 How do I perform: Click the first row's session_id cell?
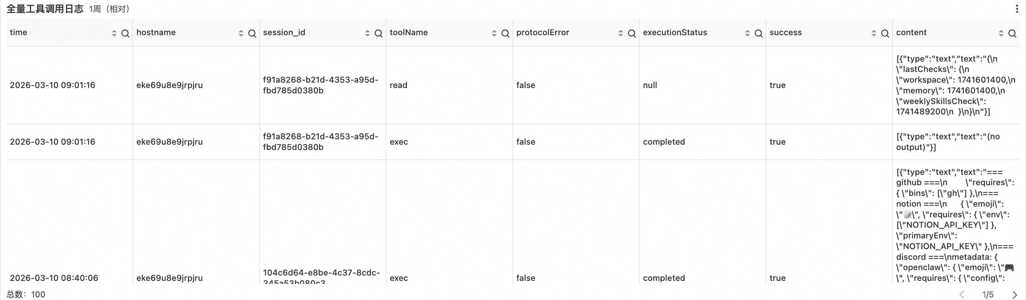click(321, 85)
